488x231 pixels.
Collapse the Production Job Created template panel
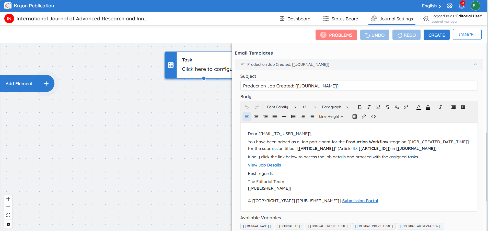coord(475,65)
